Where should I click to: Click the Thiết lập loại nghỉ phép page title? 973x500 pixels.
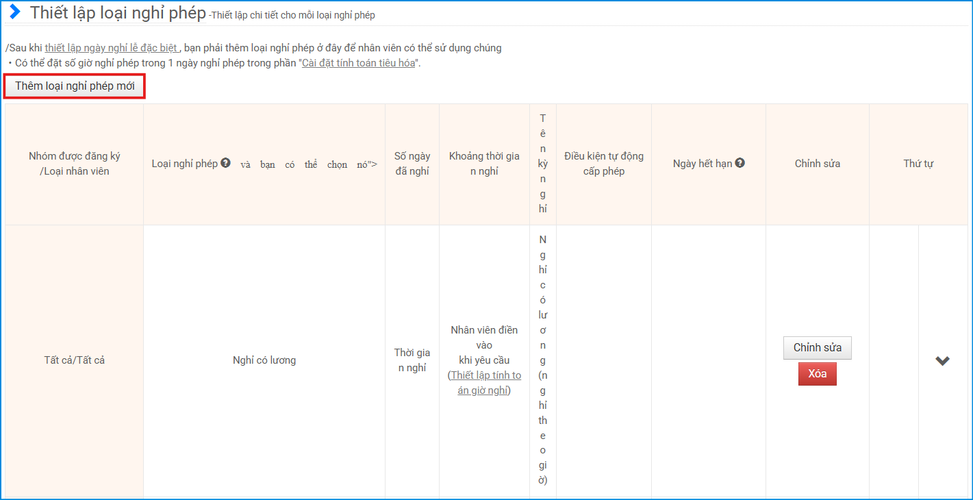[118, 13]
